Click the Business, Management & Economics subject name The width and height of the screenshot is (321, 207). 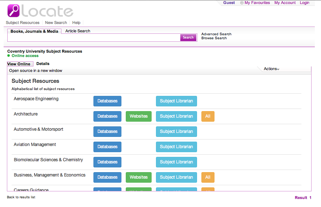coord(49,175)
